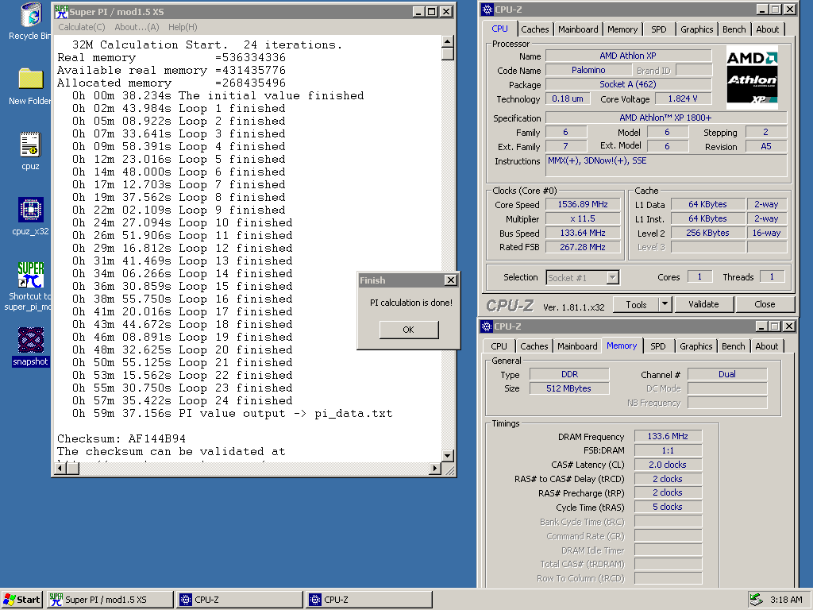The image size is (813, 610).
Task: Switch to Caches tab in lower CPU-Z
Action: tap(534, 346)
